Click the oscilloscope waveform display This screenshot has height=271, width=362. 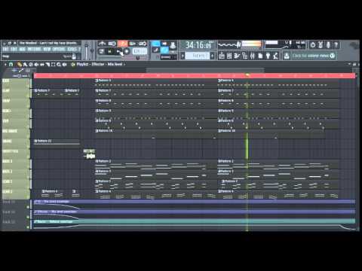pyautogui.click(x=229, y=44)
